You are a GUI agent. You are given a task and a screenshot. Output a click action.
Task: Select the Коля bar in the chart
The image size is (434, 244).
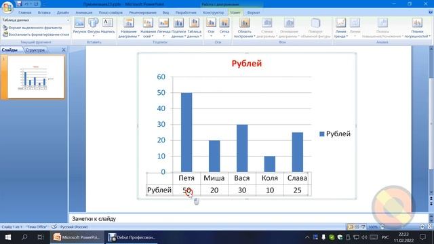(x=270, y=164)
